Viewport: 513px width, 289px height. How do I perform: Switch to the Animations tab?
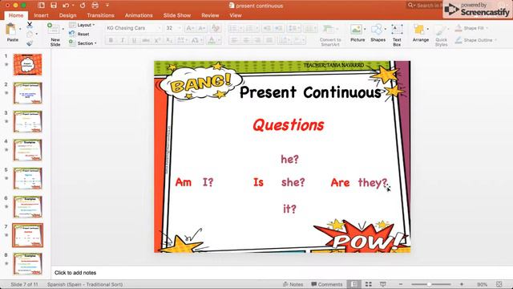coord(139,15)
